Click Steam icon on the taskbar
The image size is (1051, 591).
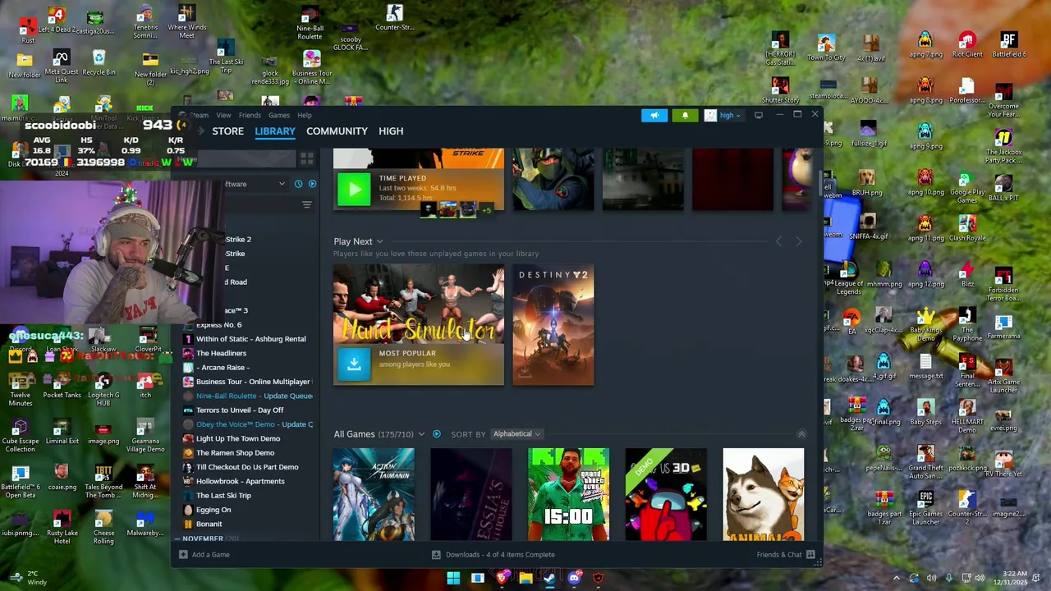[549, 578]
